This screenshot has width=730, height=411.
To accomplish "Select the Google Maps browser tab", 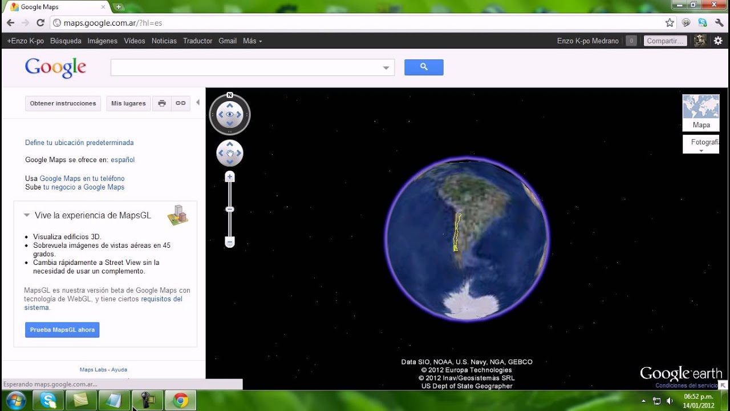I will click(x=57, y=7).
